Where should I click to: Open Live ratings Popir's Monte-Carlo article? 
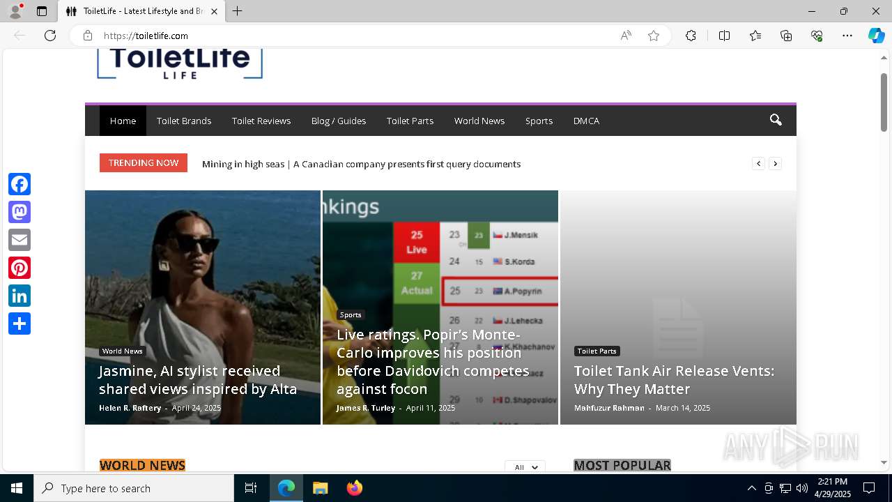(433, 362)
